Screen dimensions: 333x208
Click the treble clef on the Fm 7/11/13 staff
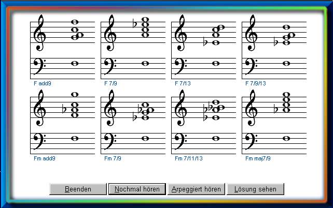[180, 107]
